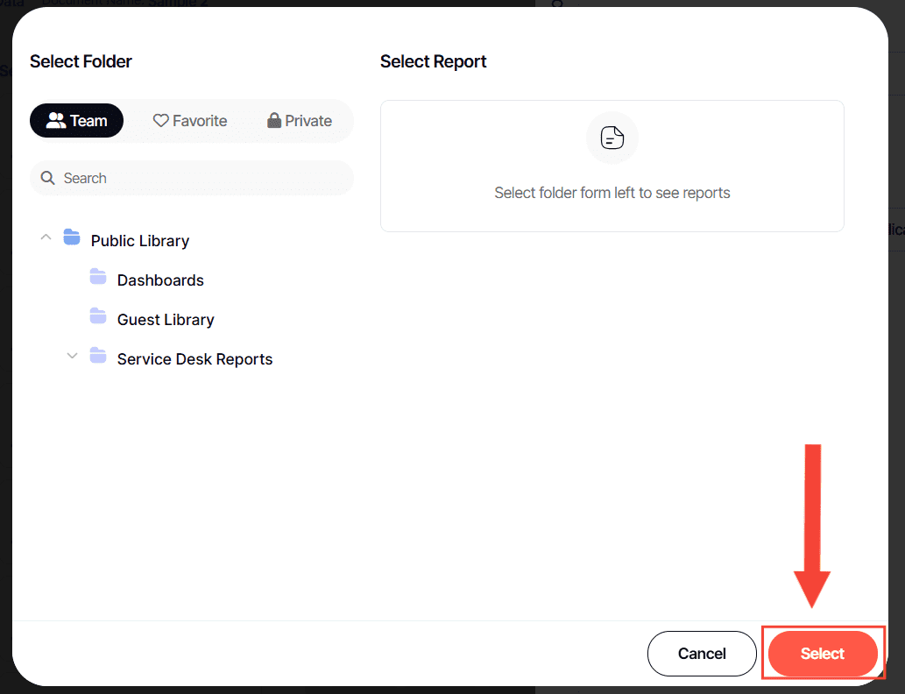Click the Service Desk Reports folder icon
This screenshot has width=905, height=694.
click(x=97, y=357)
